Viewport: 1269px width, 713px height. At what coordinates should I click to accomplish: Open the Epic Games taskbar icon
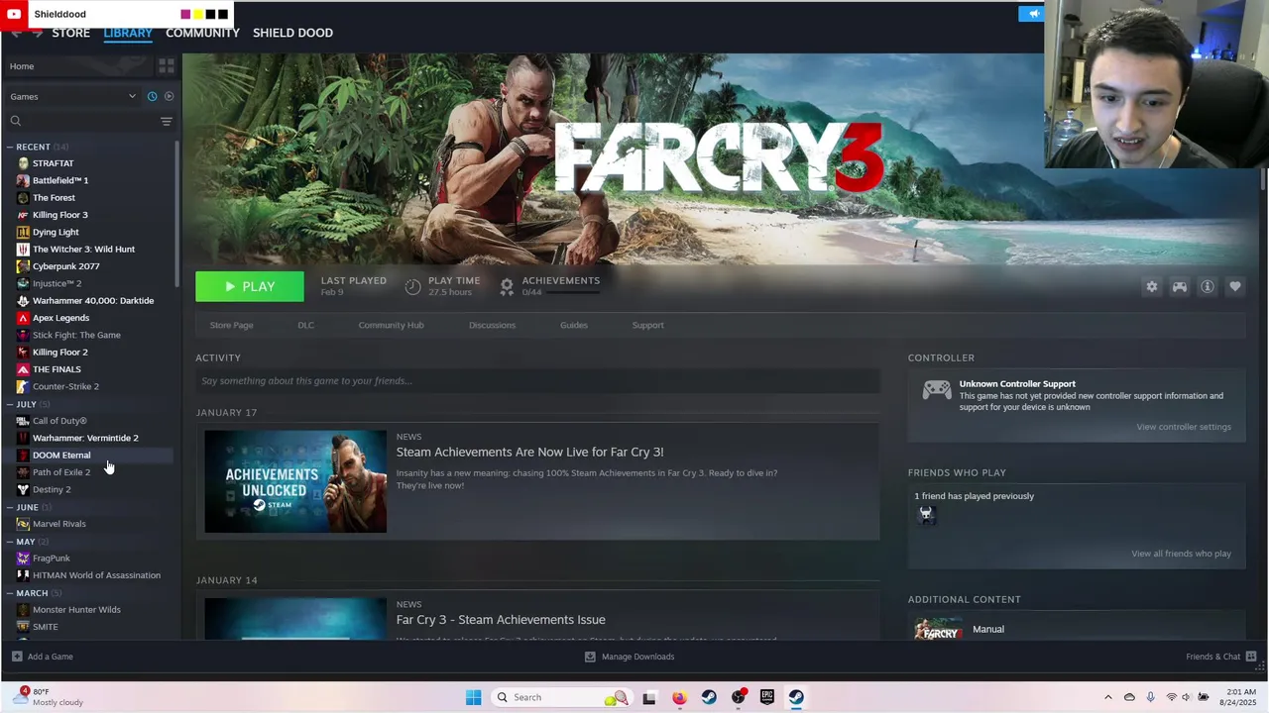point(767,697)
